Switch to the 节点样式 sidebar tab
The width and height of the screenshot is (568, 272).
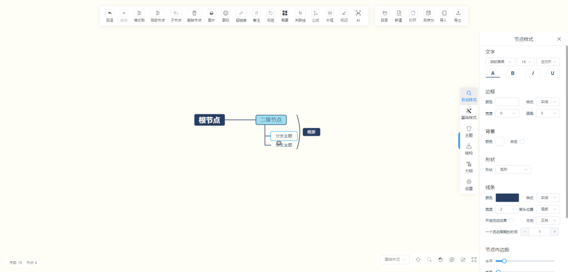(469, 96)
